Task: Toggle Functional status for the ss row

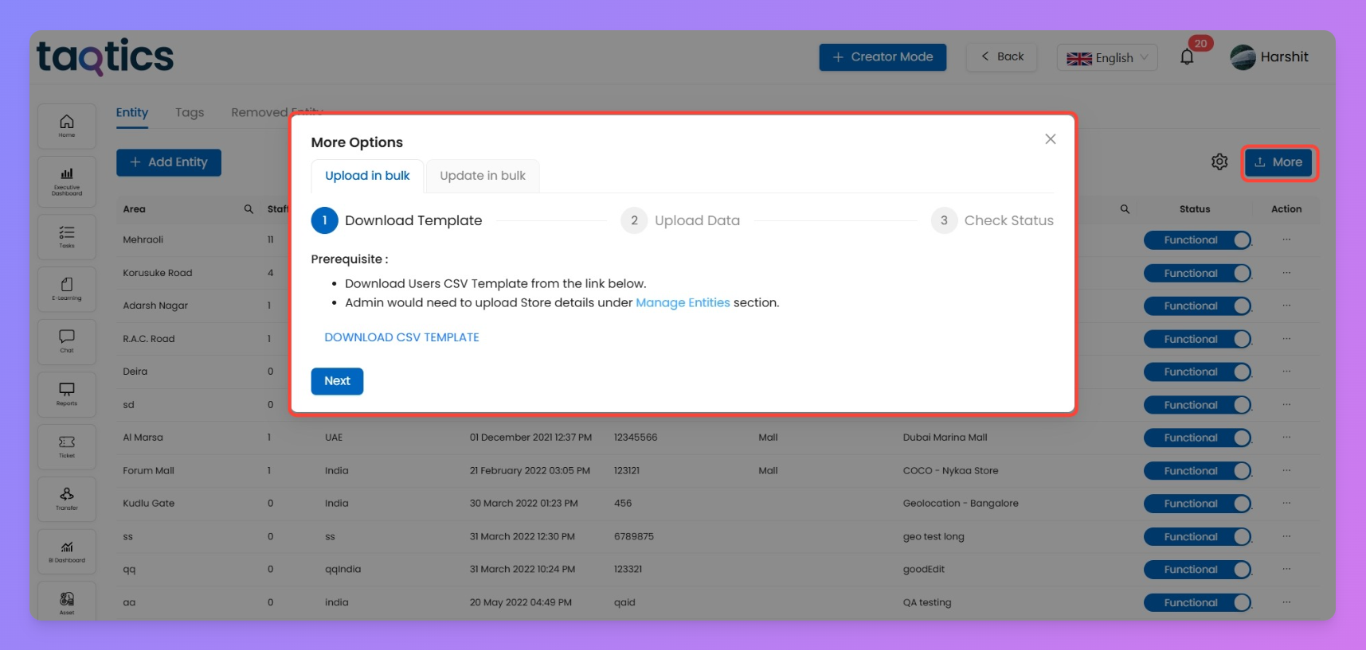Action: click(x=1197, y=538)
